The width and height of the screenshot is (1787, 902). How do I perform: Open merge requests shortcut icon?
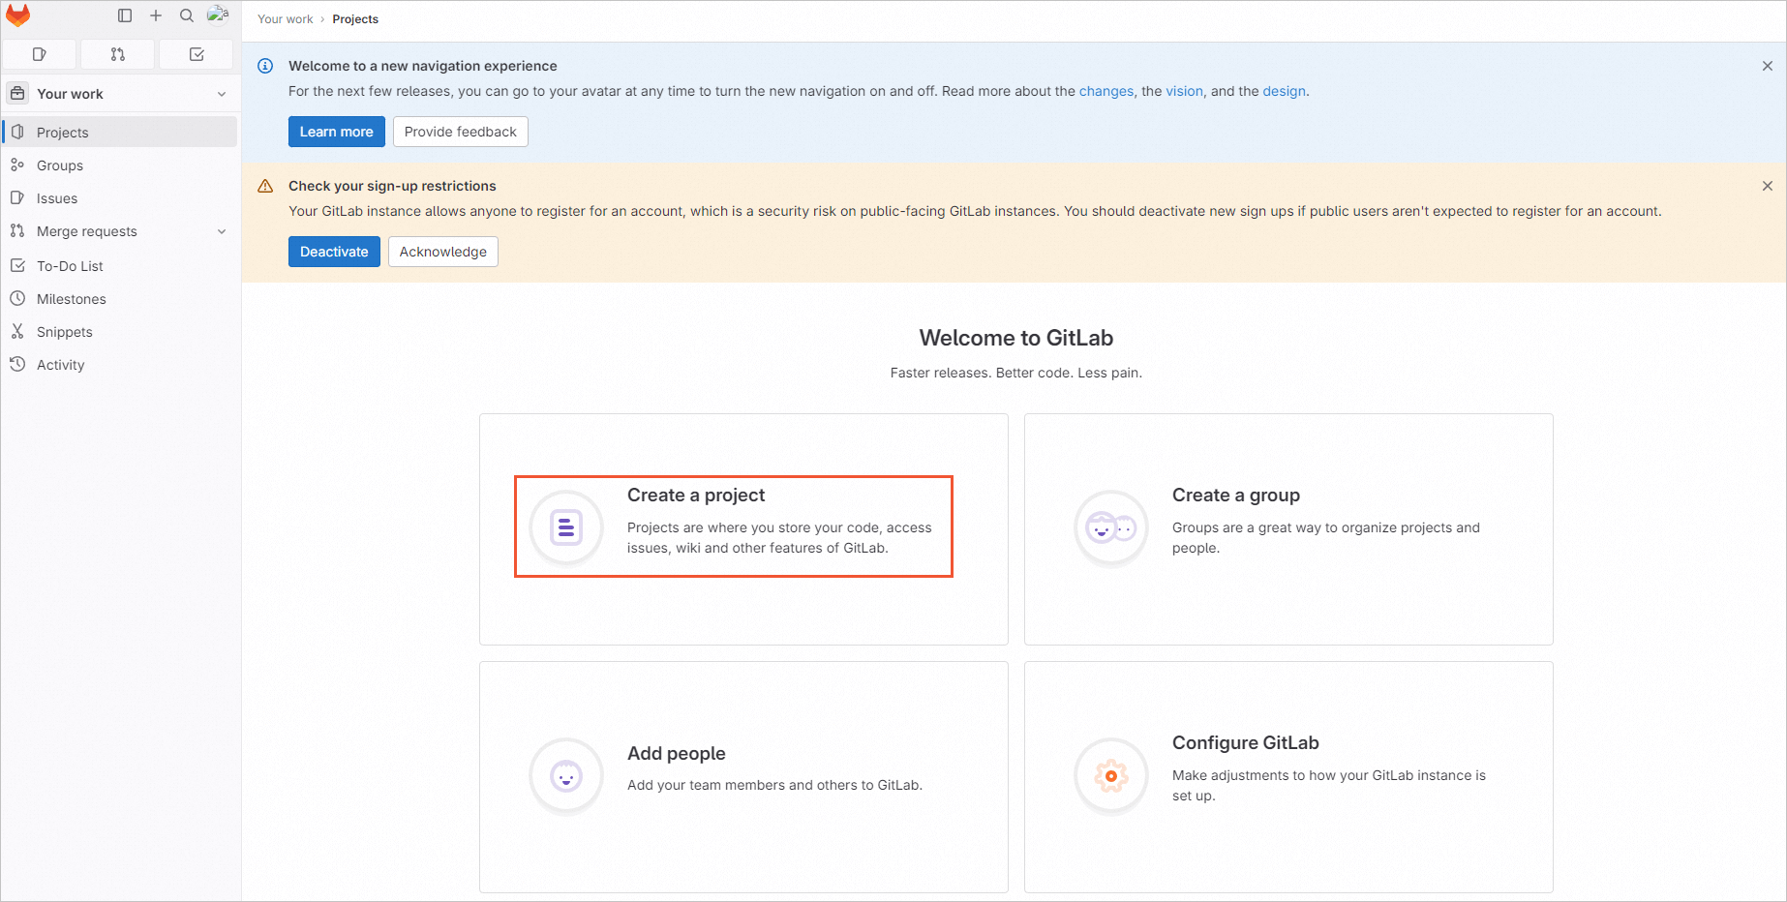click(x=118, y=54)
